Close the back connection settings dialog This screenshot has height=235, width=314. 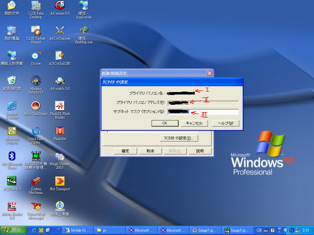coord(209,73)
